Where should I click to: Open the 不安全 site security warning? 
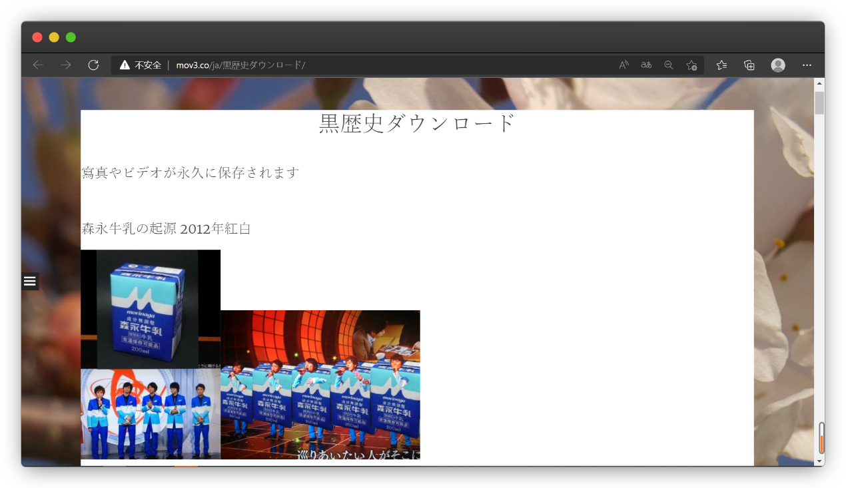[141, 65]
